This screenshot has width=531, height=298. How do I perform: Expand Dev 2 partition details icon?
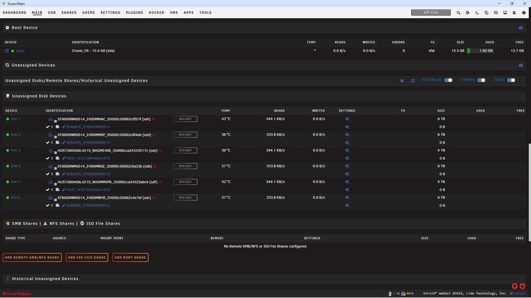click(x=51, y=135)
